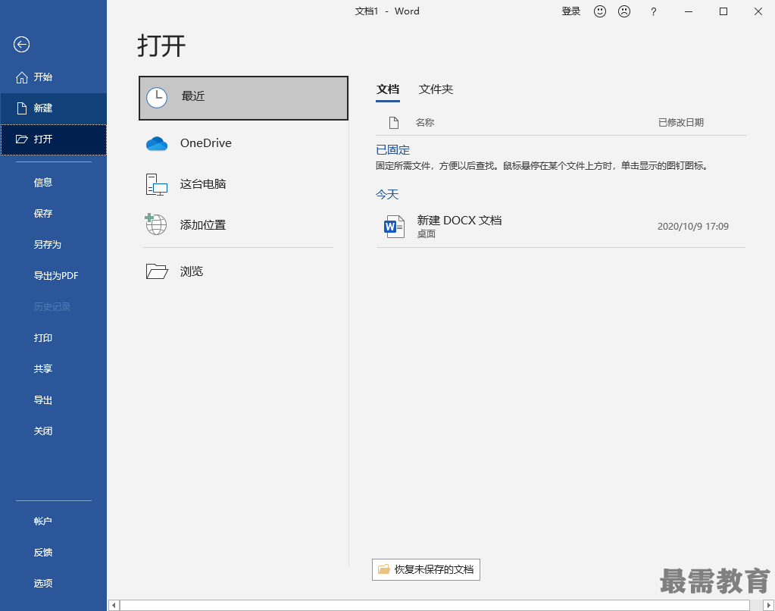The width and height of the screenshot is (775, 611).
Task: Open 浏览 folder browser
Action: tap(243, 271)
